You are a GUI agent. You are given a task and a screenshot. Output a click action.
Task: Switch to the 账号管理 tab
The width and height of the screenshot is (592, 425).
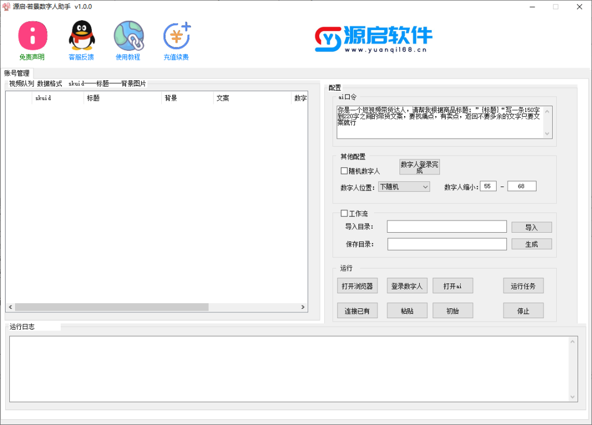coord(17,73)
